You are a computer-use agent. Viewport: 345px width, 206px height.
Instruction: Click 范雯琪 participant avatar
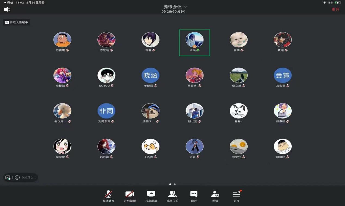click(62, 40)
